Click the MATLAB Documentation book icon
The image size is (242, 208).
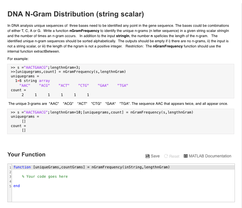[x=186, y=156]
